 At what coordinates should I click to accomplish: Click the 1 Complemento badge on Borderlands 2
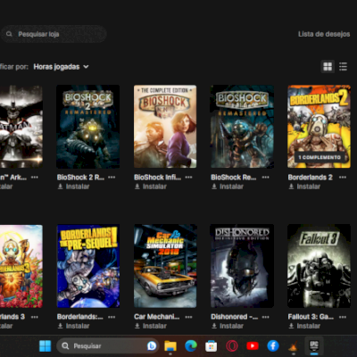click(x=320, y=157)
